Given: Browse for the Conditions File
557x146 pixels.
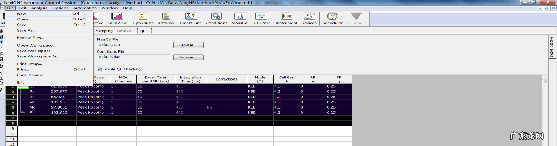Looking at the screenshot, I should pos(188,57).
